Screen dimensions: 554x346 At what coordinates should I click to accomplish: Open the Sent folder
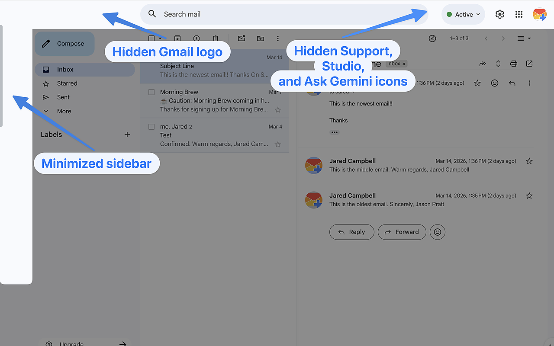(x=63, y=97)
